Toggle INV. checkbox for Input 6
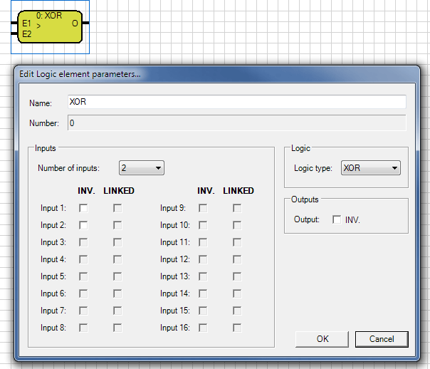 point(83,293)
